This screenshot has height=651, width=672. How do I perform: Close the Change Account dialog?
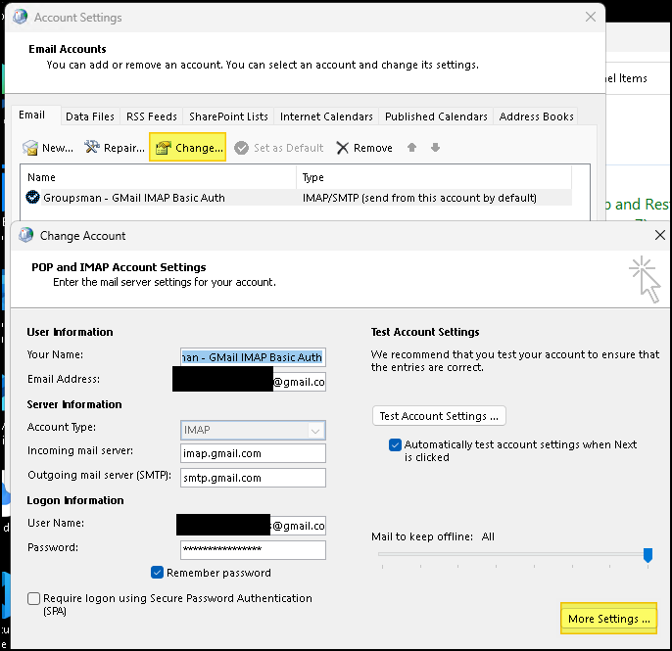coord(660,235)
